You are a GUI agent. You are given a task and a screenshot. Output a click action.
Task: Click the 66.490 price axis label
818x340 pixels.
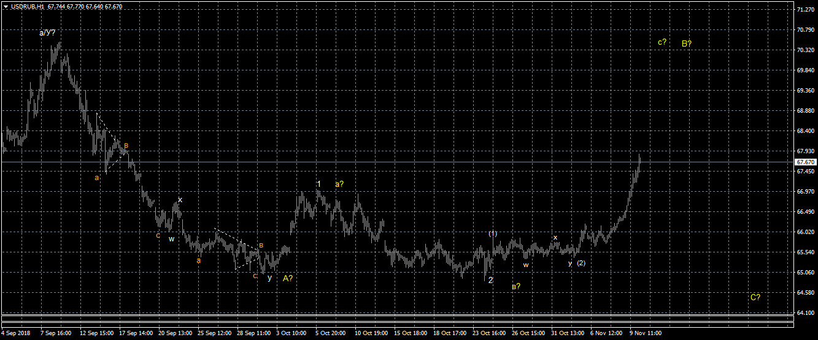(x=805, y=212)
